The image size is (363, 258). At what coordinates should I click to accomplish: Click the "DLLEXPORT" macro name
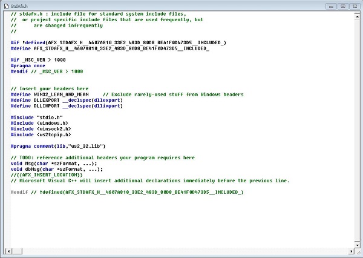click(47, 100)
